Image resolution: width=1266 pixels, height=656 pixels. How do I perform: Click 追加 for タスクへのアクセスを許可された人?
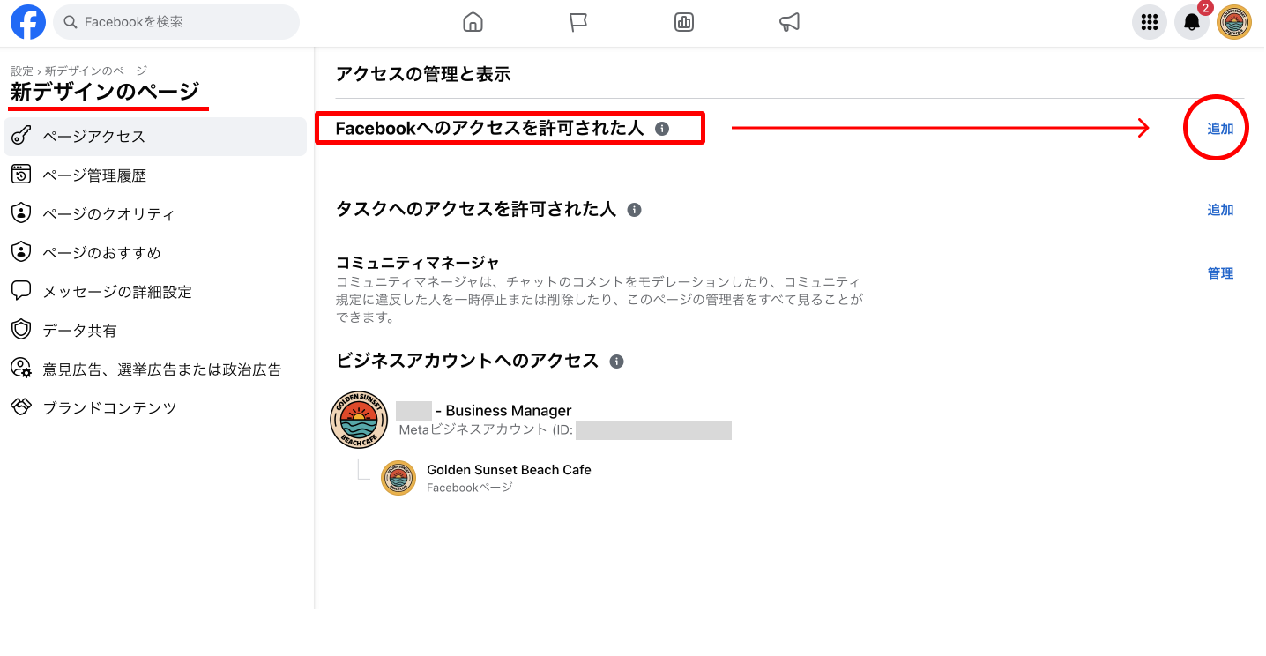pos(1220,210)
